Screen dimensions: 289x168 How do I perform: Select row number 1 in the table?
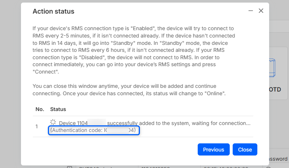37,126
